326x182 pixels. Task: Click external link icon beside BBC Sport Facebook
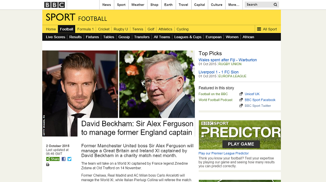tap(241, 100)
